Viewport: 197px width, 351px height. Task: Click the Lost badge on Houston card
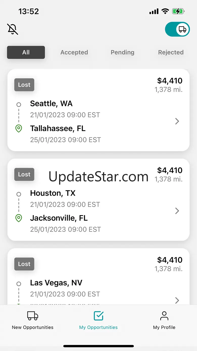tap(24, 175)
